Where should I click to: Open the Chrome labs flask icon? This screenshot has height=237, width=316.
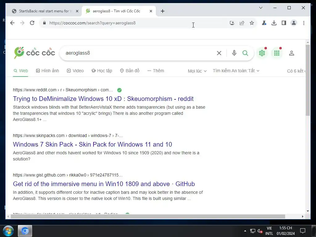264,23
